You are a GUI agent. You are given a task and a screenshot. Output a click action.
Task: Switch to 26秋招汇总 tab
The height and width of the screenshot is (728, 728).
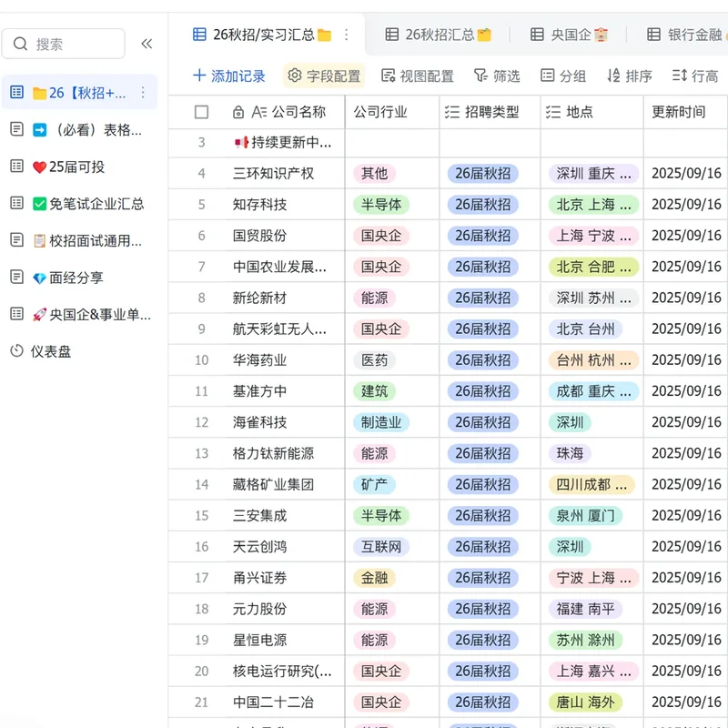pos(439,35)
